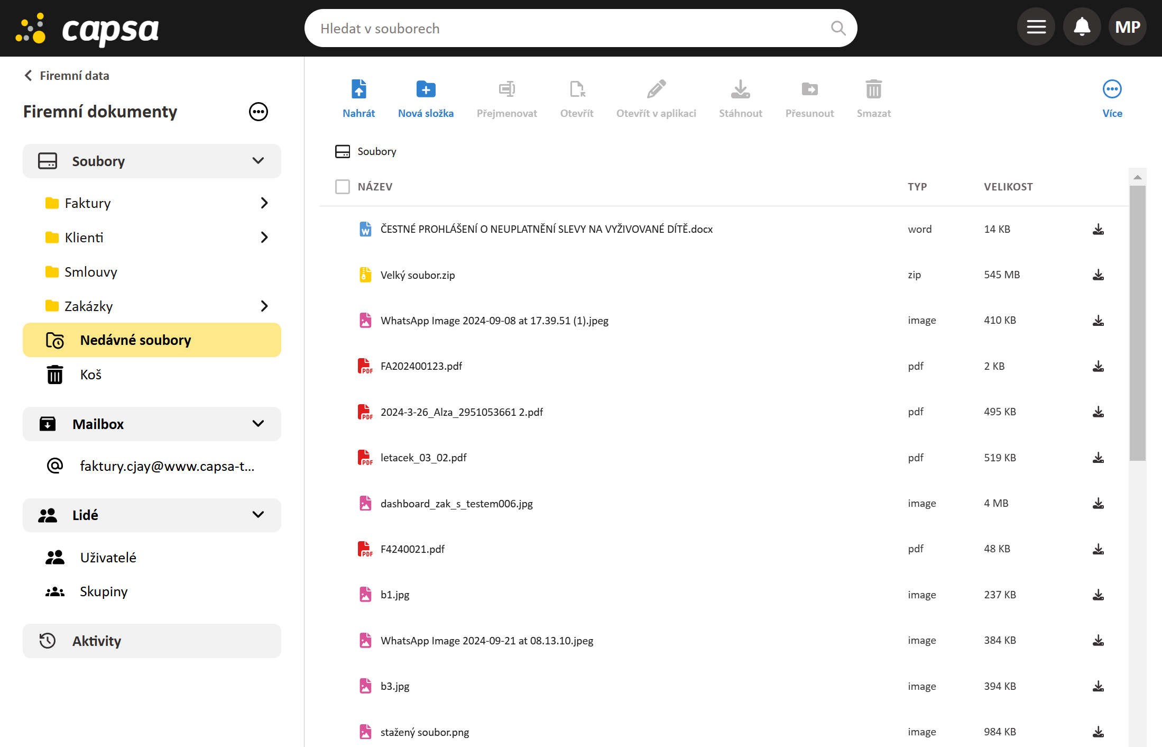This screenshot has height=747, width=1162.
Task: Open the notifications bell
Action: pyautogui.click(x=1082, y=27)
